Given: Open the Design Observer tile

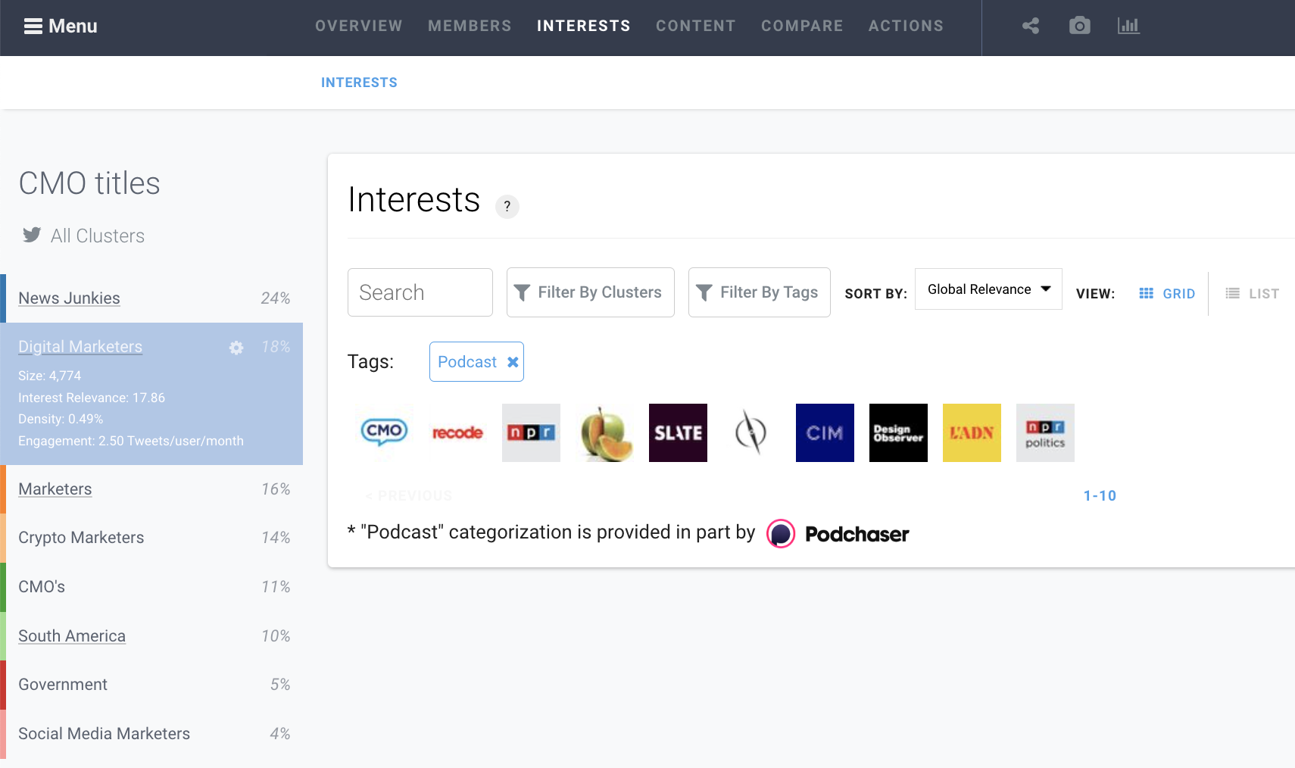Looking at the screenshot, I should [x=898, y=432].
